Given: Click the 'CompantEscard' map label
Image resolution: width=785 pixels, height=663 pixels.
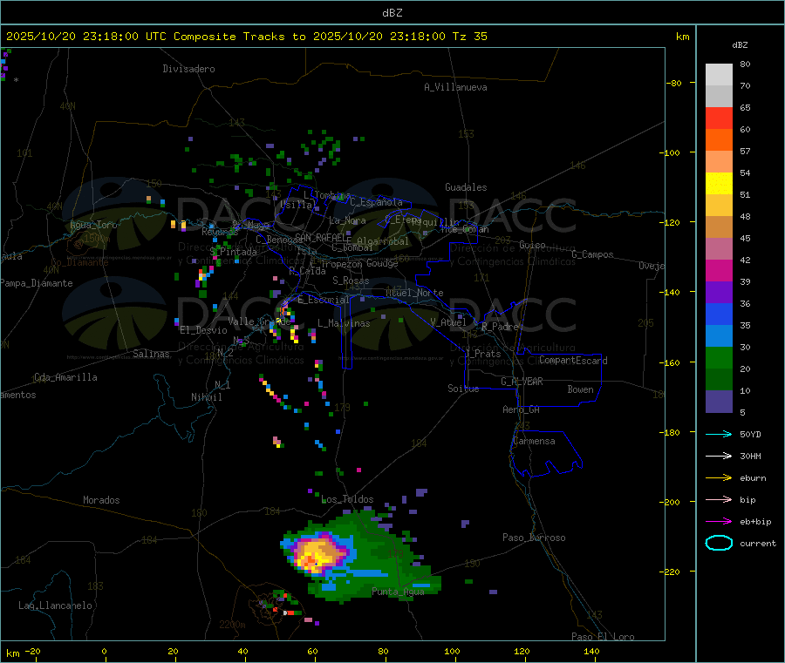Looking at the screenshot, I should tap(574, 360).
